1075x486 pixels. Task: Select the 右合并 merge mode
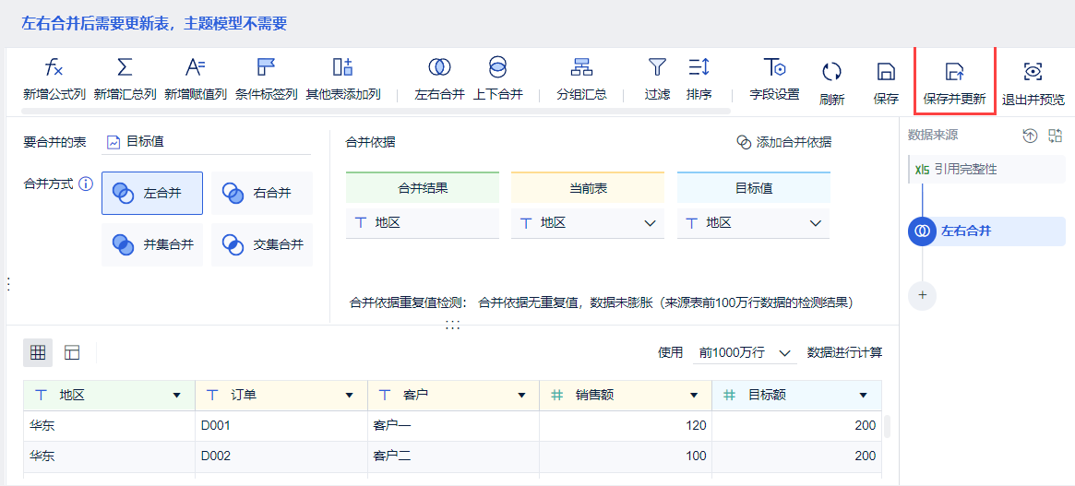(262, 193)
